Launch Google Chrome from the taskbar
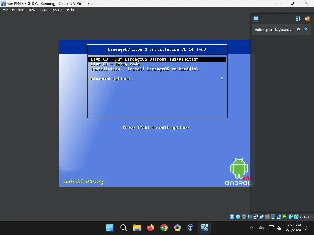This screenshot has width=314, height=235. tap(164, 228)
